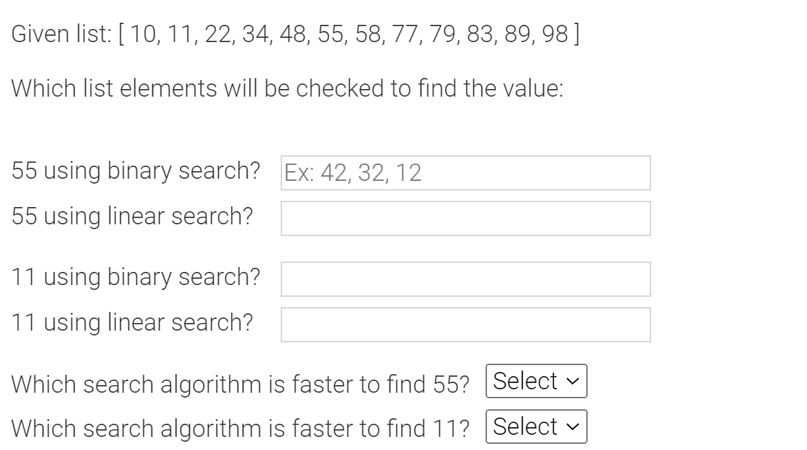807x450 pixels.
Task: Click the 11 linear search answer field
Action: click(466, 323)
